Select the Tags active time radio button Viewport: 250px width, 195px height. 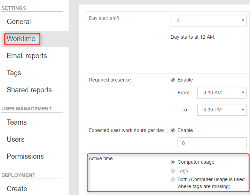[x=173, y=171]
